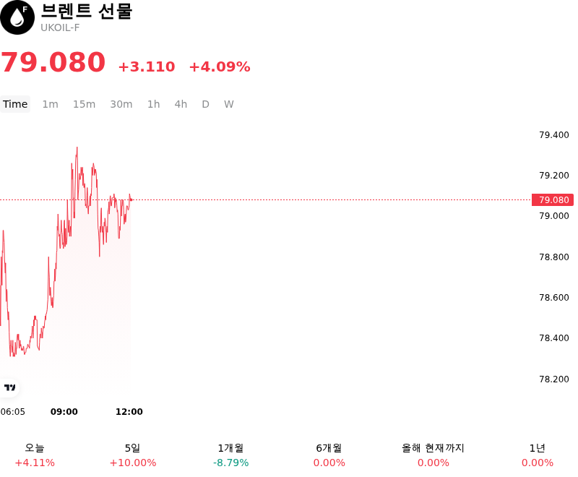Click the 브렌트 선물 title
Screen dimensions: 578x477
(87, 11)
